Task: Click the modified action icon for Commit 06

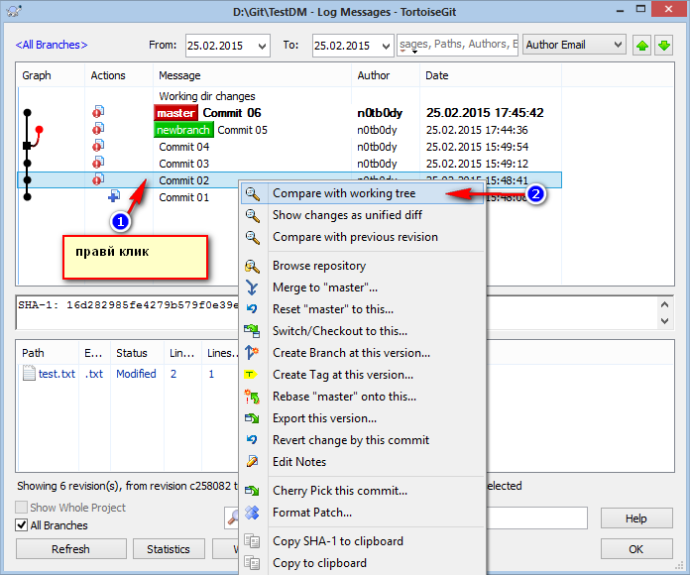Action: point(98,112)
